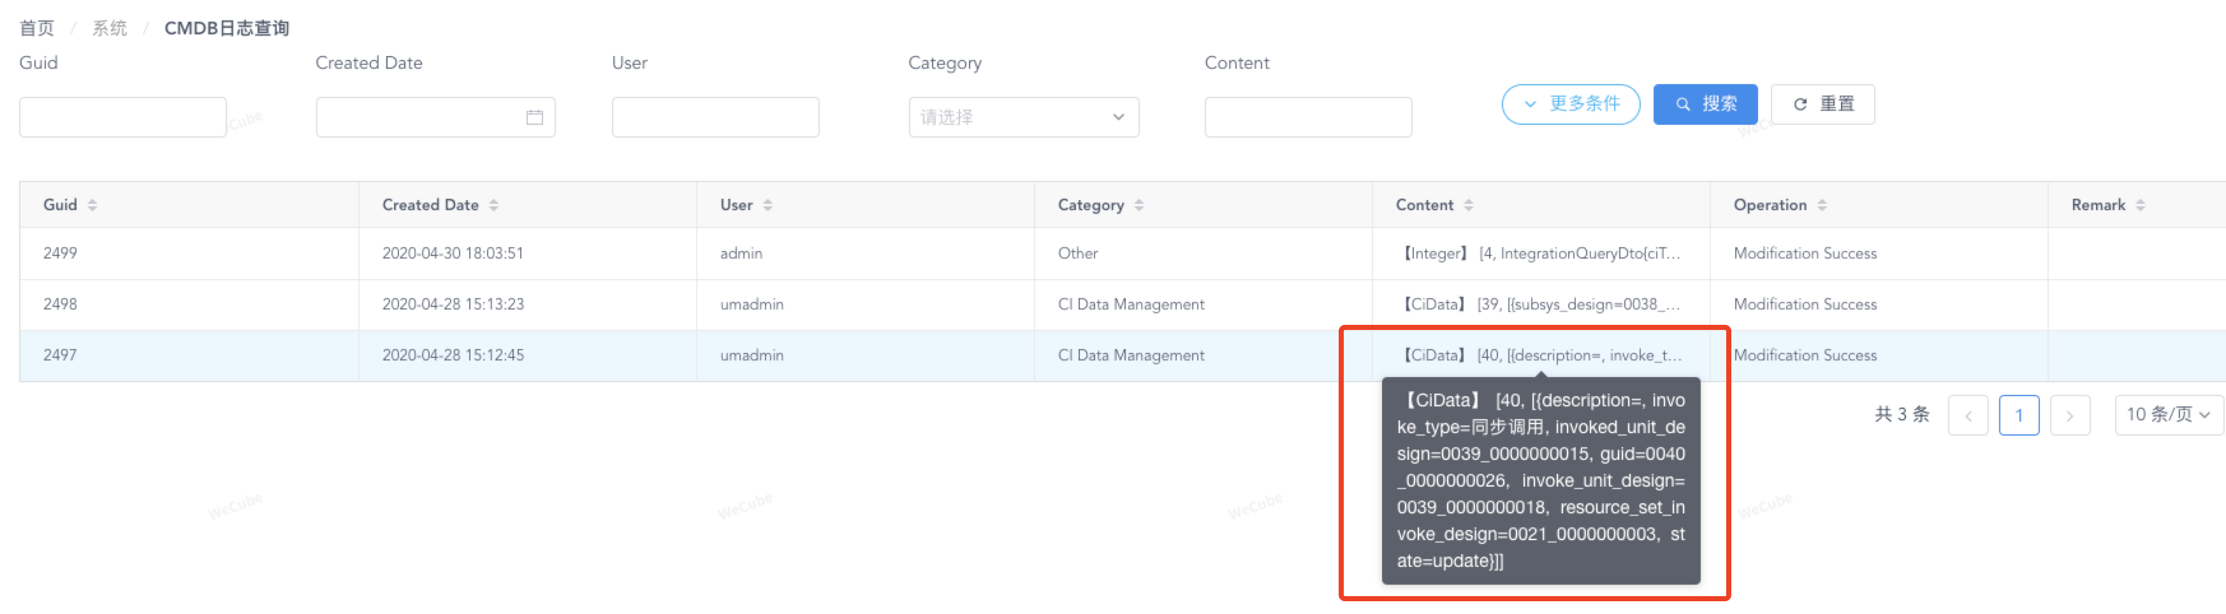Sort table by Created Date column arrows
This screenshot has height=614, width=2226.
493,206
